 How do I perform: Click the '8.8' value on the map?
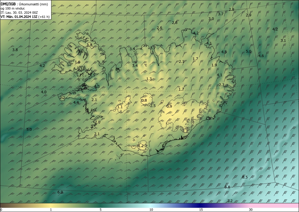(x=227, y=187)
